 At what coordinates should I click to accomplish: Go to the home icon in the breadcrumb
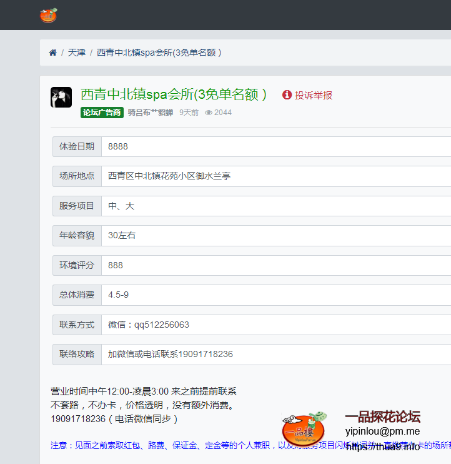click(53, 53)
